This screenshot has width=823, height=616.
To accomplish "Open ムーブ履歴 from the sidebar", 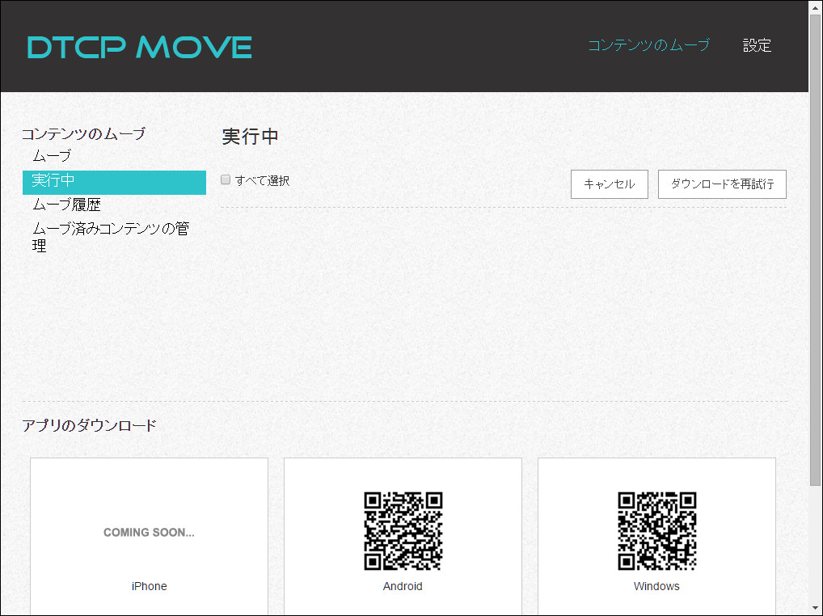I will [65, 205].
